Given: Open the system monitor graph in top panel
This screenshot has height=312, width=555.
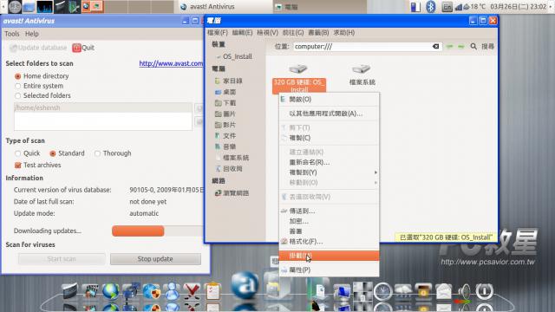Looking at the screenshot, I should pyautogui.click(x=44, y=7).
